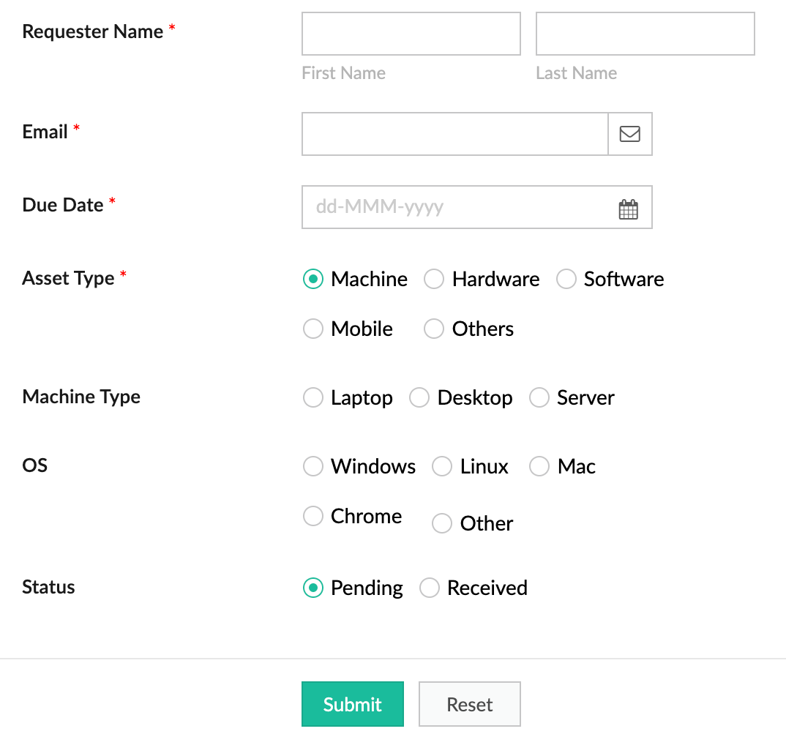Select Server under Machine Type
This screenshot has height=745, width=786.
point(539,397)
